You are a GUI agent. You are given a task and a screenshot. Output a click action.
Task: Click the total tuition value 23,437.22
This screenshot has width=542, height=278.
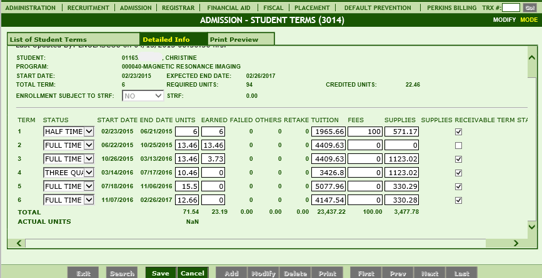[331, 212]
